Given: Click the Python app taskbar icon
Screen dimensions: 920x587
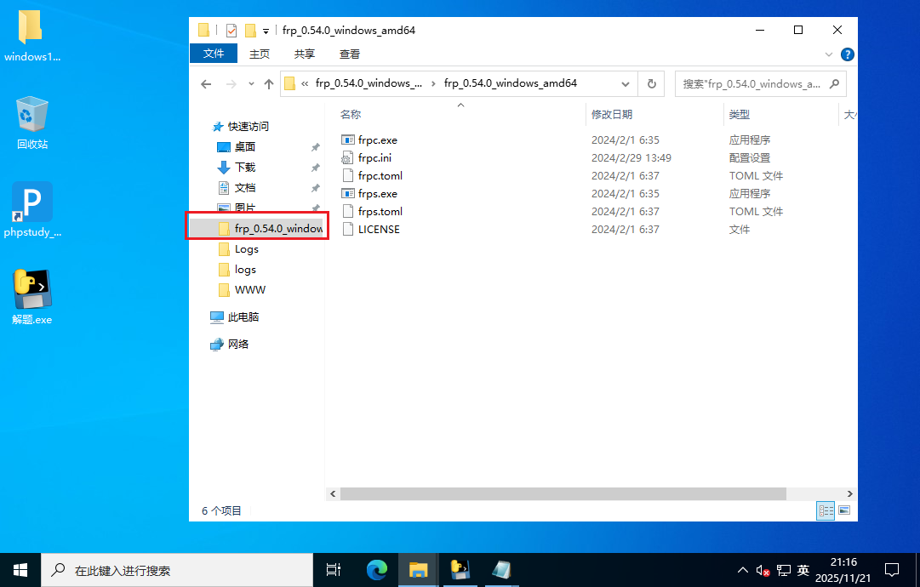Looking at the screenshot, I should [460, 570].
